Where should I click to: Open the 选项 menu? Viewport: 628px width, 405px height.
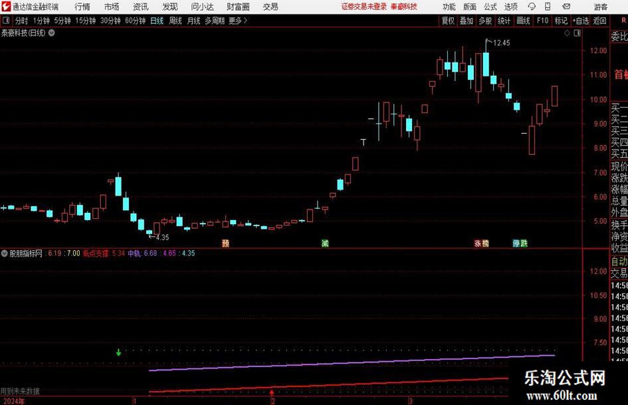pos(510,7)
